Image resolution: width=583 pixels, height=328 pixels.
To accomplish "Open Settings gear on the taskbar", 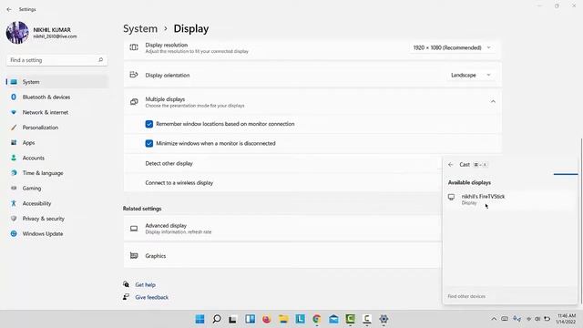I will 384,319.
